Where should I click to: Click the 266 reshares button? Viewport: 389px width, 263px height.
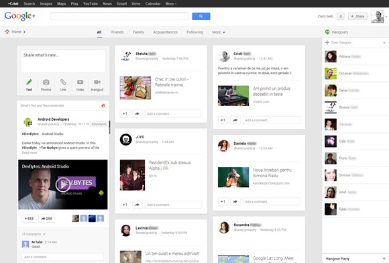[x=47, y=219]
